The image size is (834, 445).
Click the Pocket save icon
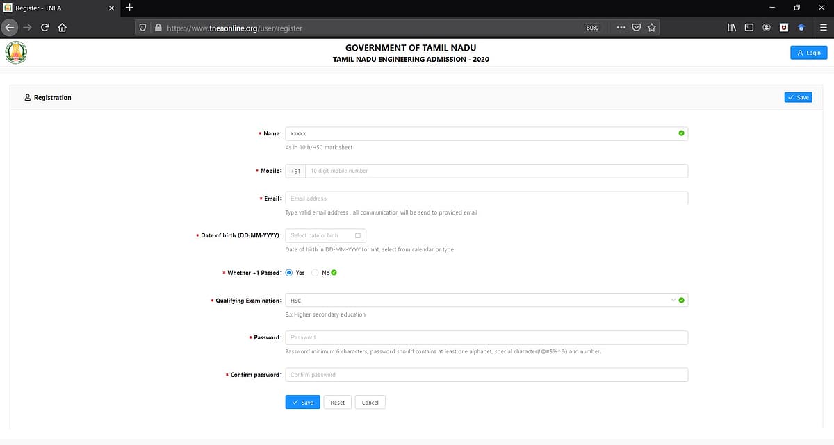pyautogui.click(x=636, y=28)
